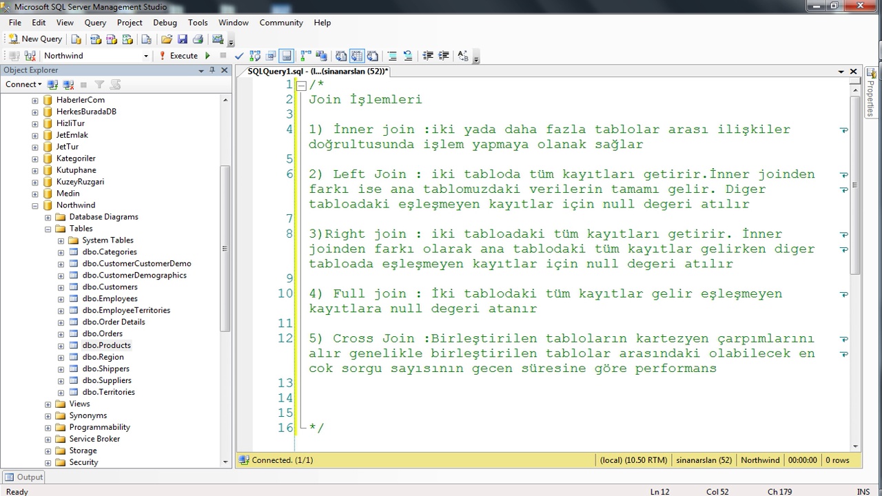Switch output to Results to Grid
This screenshot has height=496, width=882.
(357, 56)
